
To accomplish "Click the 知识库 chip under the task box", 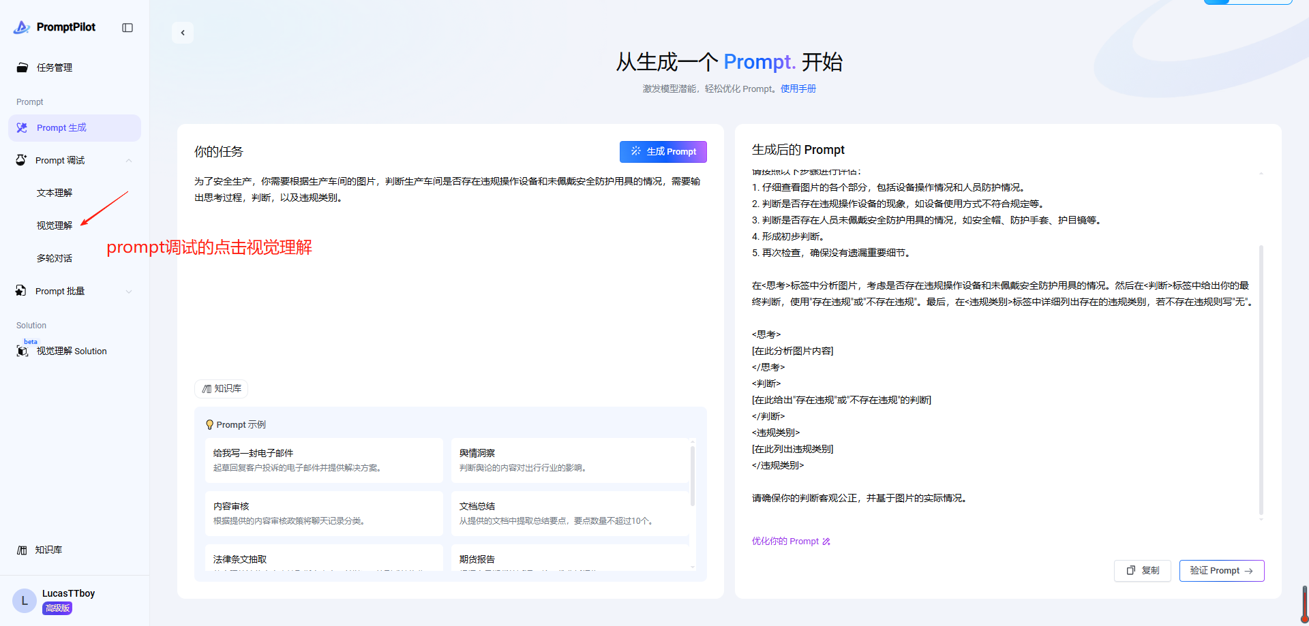I will pyautogui.click(x=222, y=389).
